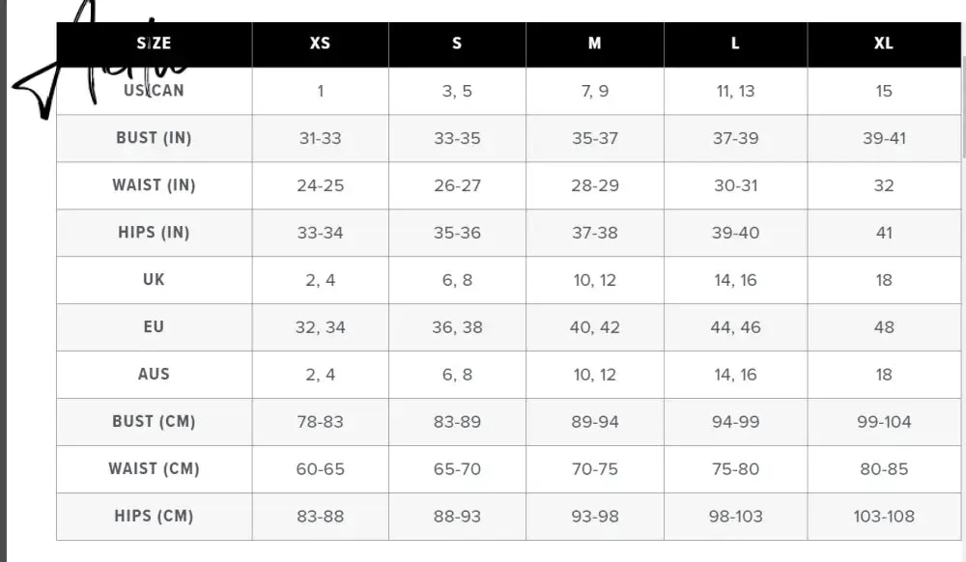Click the vertical scrollbar at right edge
This screenshot has height=562, width=966.
(x=963, y=104)
